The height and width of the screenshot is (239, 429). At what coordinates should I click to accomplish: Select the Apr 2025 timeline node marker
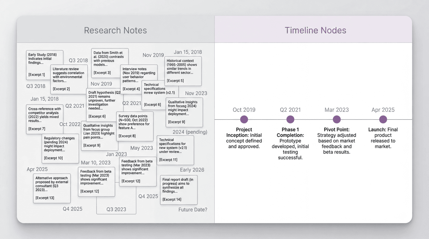[x=383, y=119]
